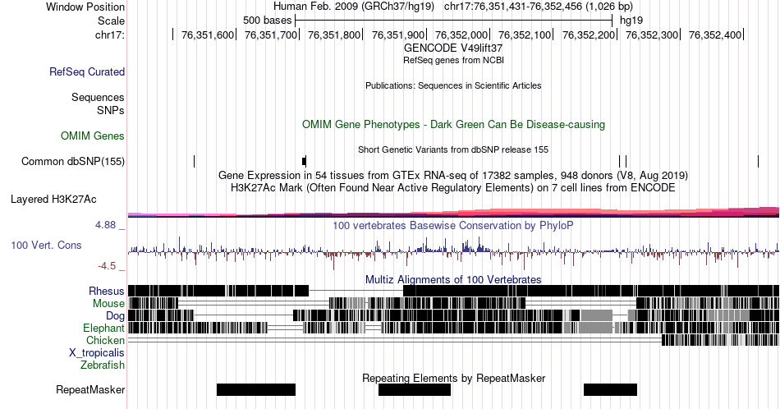Click the middle RepeatMasker element block
This screenshot has width=780, height=409.
coord(415,389)
